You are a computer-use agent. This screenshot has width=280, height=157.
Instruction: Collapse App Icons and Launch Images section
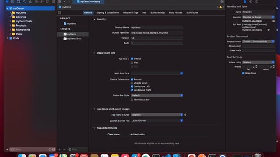tap(94, 109)
